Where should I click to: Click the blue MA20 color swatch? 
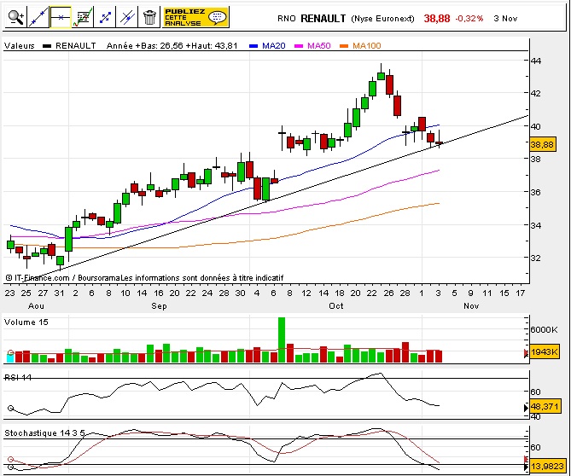pos(253,46)
